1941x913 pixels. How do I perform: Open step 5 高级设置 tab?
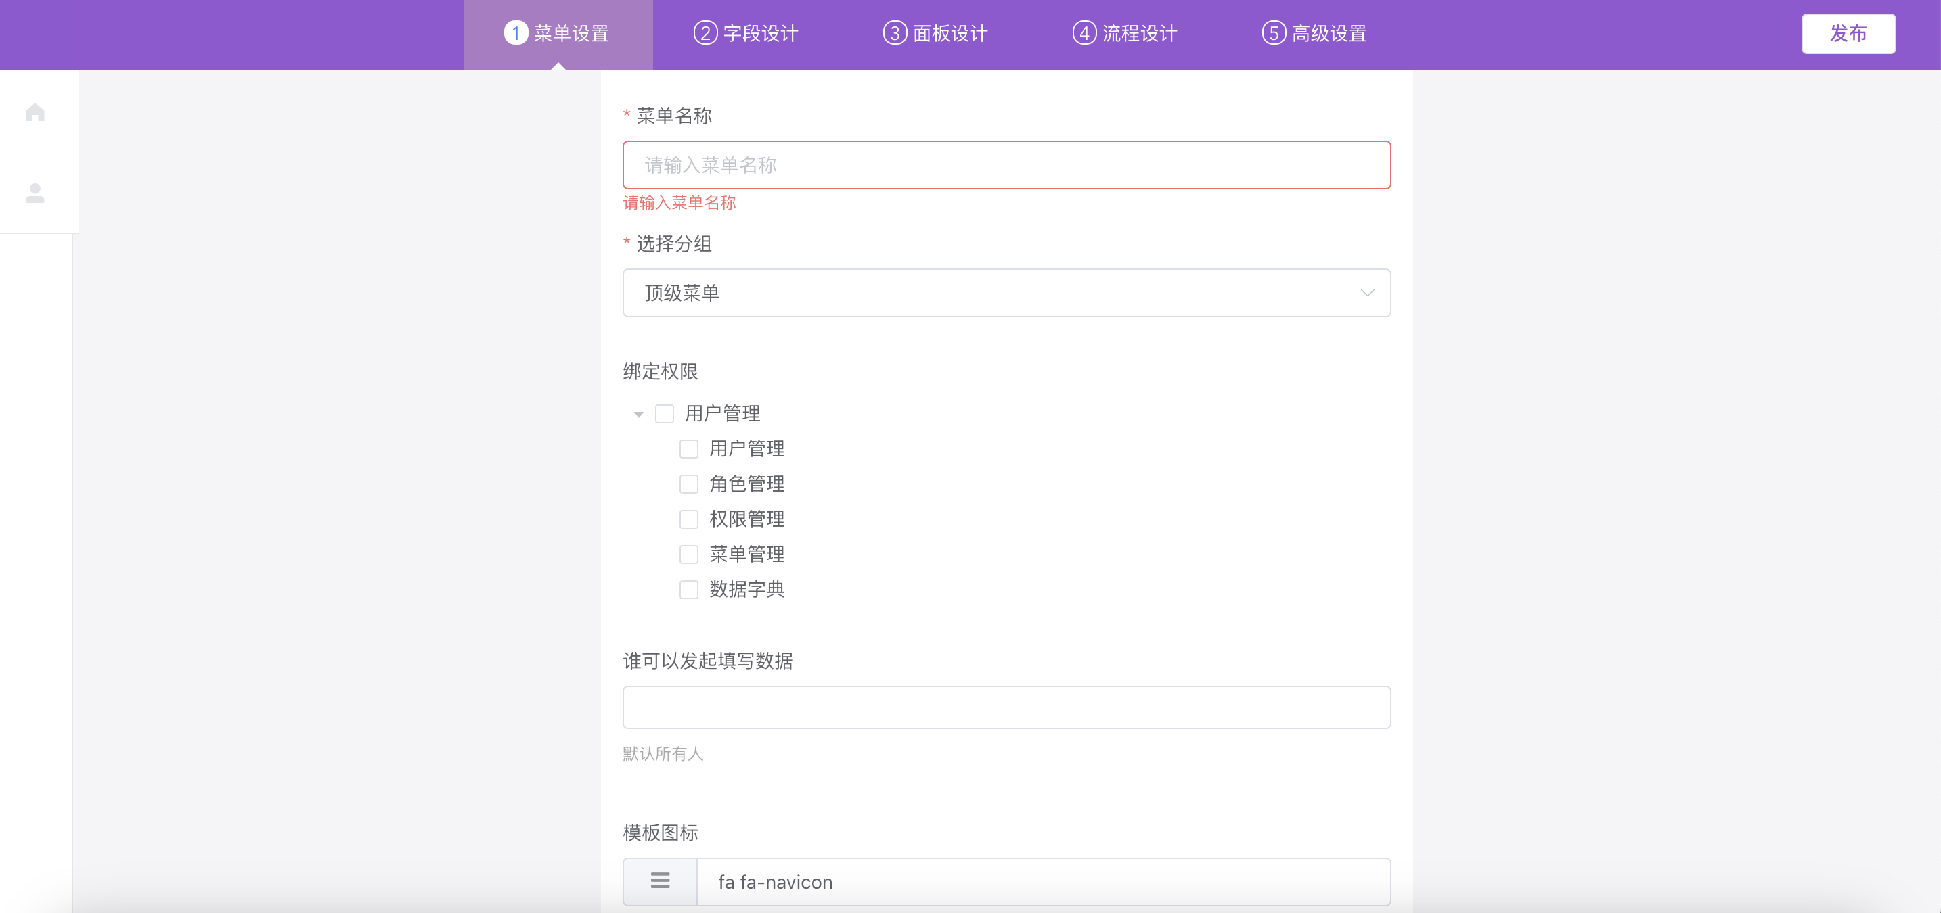pos(1315,34)
